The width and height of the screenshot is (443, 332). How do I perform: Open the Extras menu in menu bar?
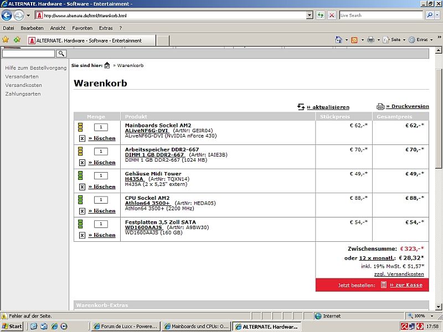[x=106, y=28]
